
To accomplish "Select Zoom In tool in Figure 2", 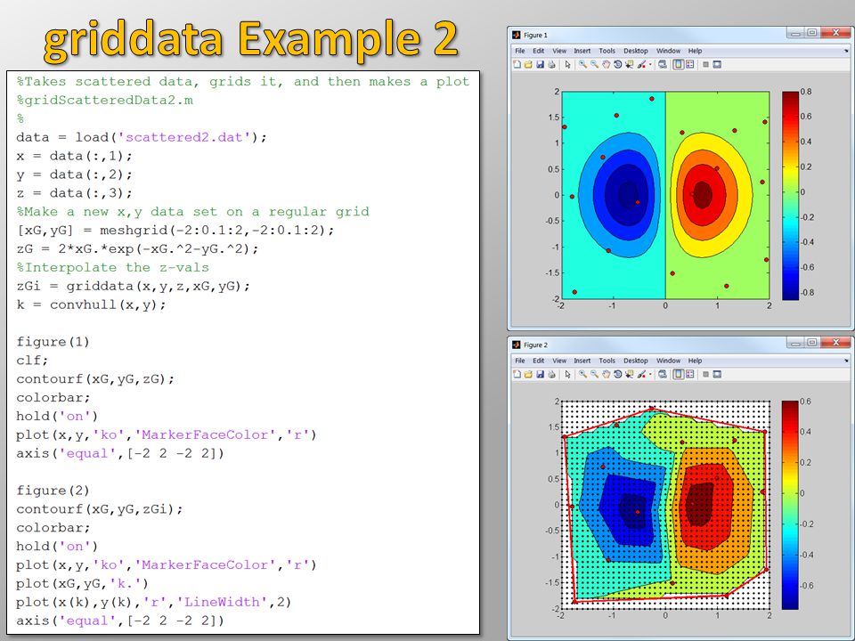I will coord(582,375).
